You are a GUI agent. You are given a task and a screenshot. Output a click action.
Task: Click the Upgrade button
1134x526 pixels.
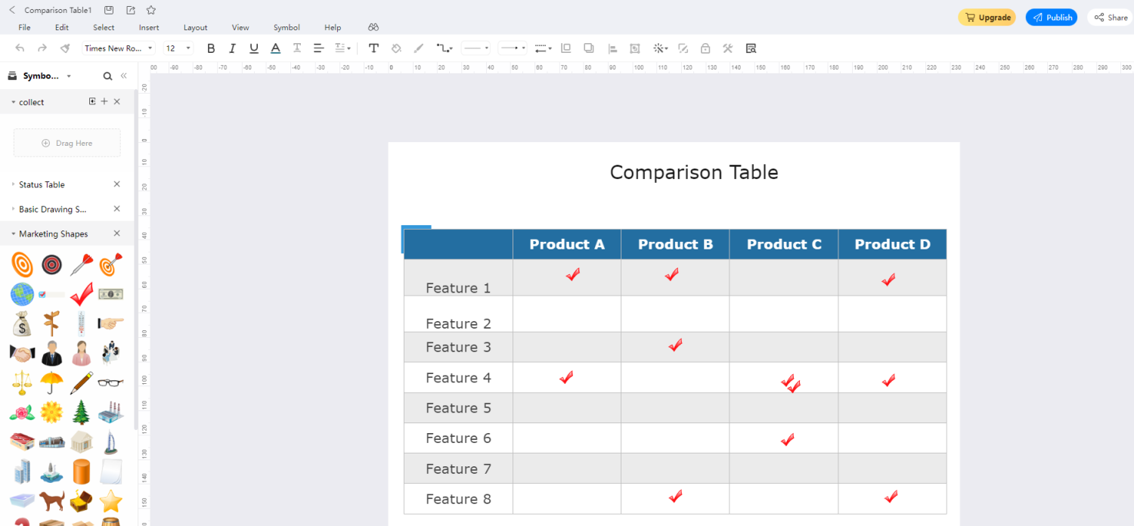pos(987,17)
